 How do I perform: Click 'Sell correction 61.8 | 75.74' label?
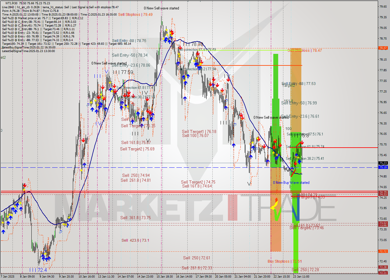point(305,147)
